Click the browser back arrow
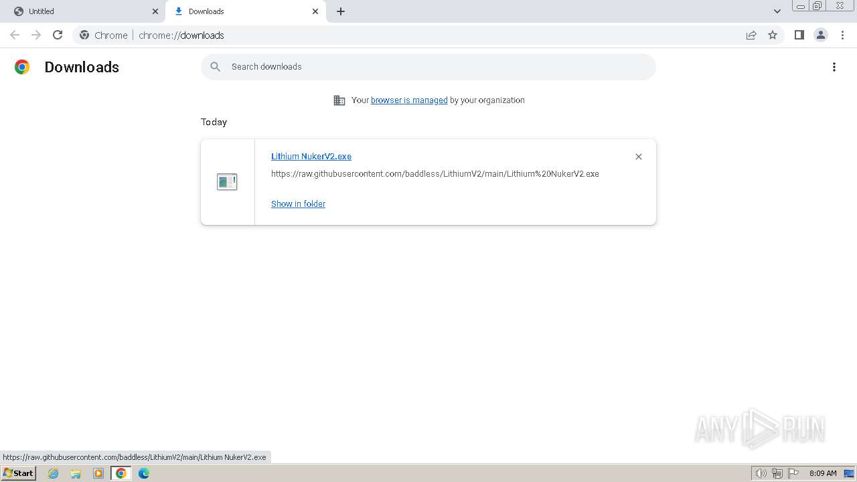 pyautogui.click(x=15, y=35)
